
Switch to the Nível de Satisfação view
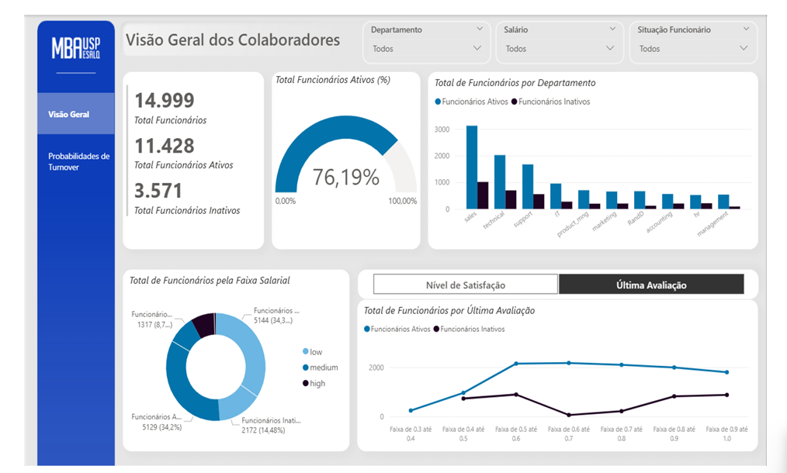465,285
